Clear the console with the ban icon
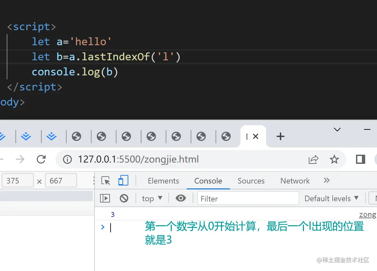 pyautogui.click(x=124, y=198)
